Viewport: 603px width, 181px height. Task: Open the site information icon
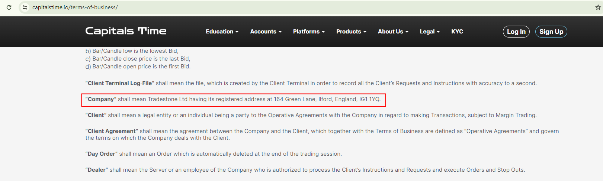tap(25, 7)
